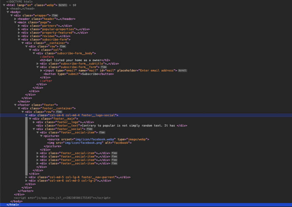
Task: Expand the input type email node
Action: point(41,71)
